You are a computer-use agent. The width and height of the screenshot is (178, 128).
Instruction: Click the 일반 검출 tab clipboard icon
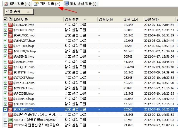(x=6, y=4)
